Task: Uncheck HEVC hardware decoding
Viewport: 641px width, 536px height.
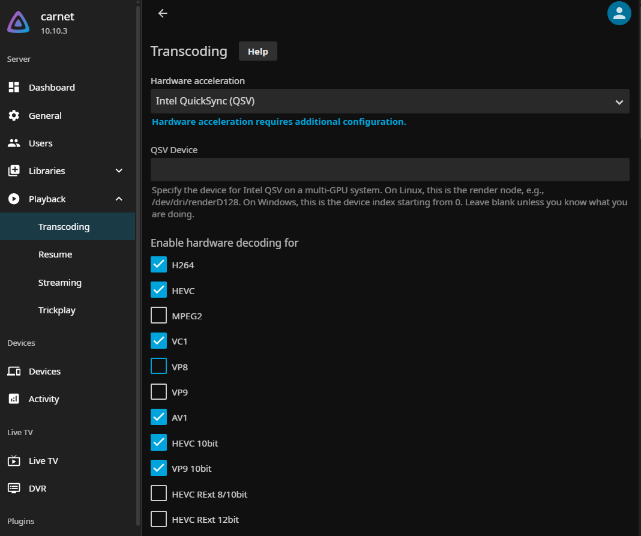Action: (x=158, y=290)
